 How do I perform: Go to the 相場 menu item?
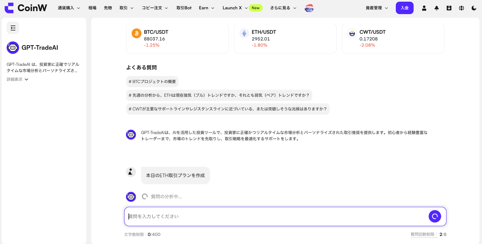(x=92, y=8)
